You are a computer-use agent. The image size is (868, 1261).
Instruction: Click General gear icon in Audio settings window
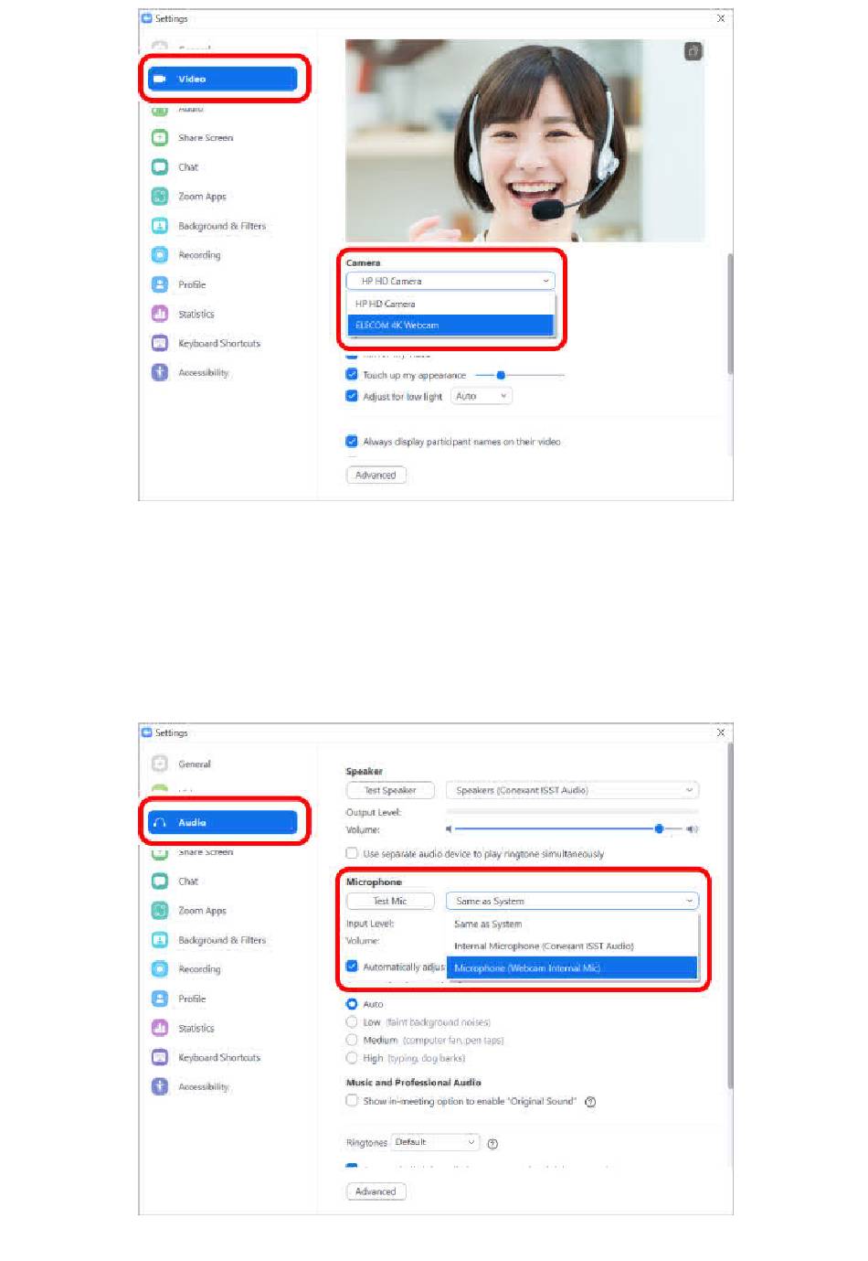[160, 764]
